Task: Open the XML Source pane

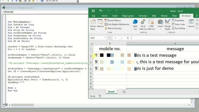Action: [191, 23]
